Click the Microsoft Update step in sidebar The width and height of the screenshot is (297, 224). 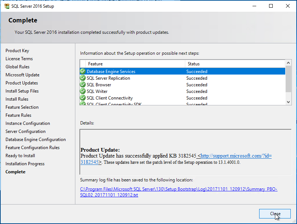(x=22, y=75)
